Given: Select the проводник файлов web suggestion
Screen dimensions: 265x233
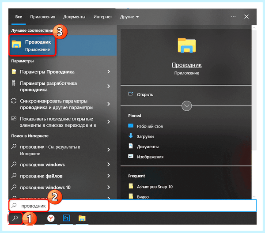Looking at the screenshot, I should 41,176.
